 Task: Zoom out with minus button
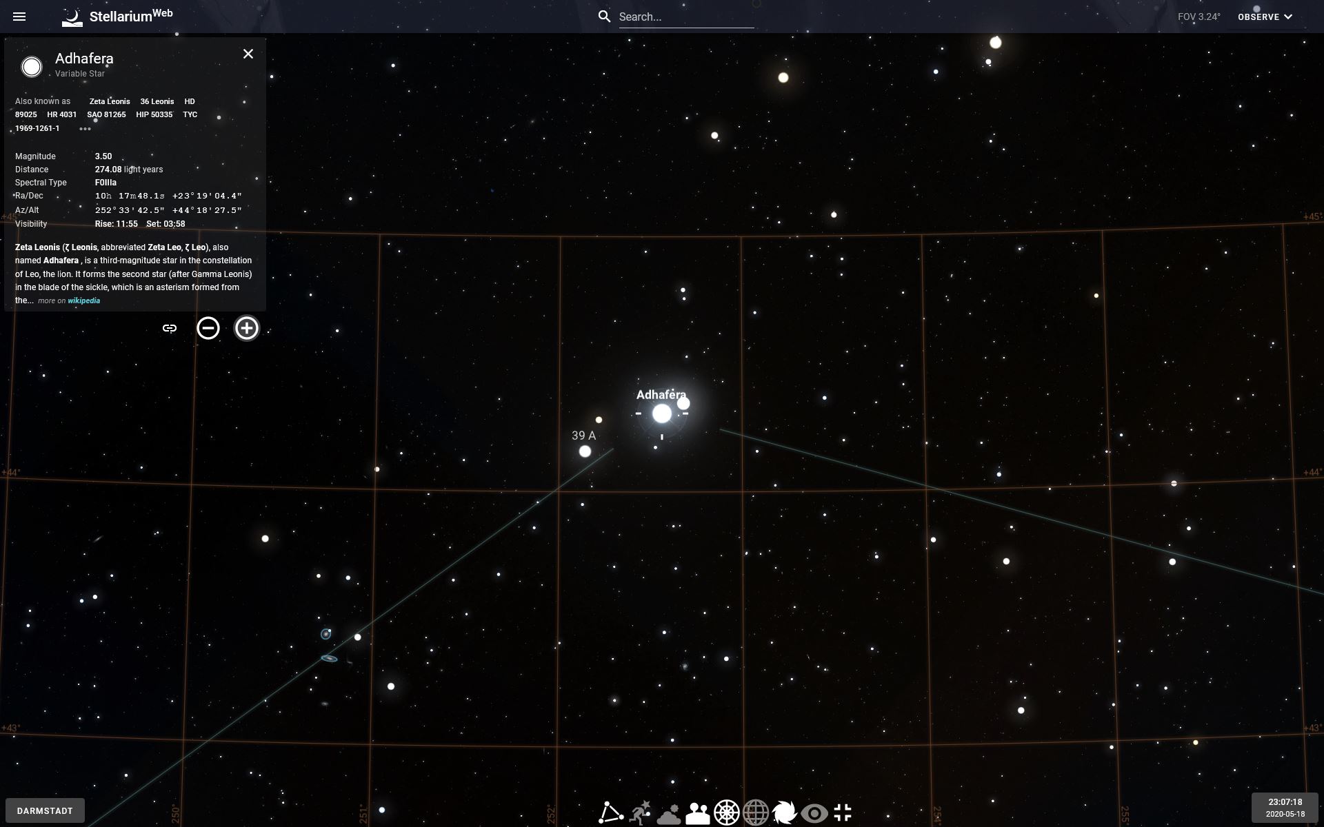(208, 328)
